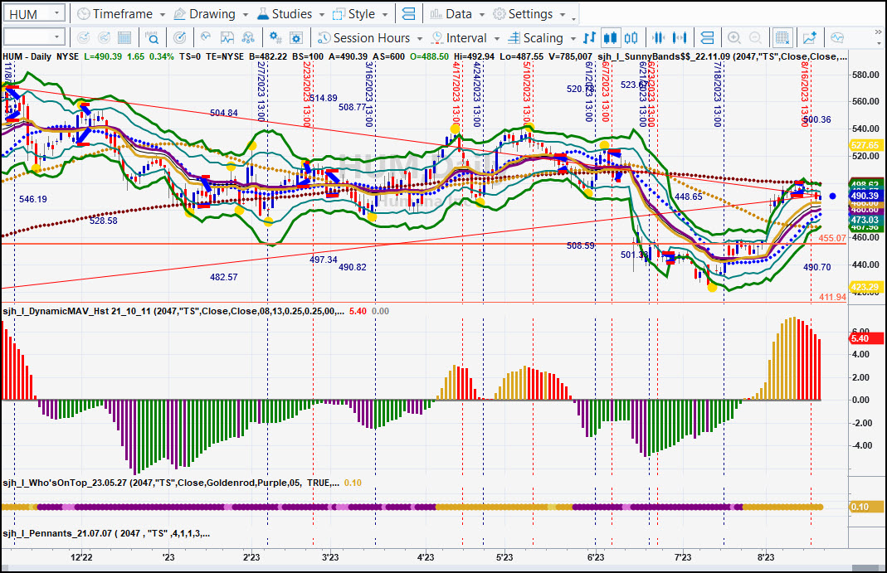This screenshot has height=573, width=887.
Task: Select the 2/7/2023 13:00 vertical date marker
Action: coord(261,92)
